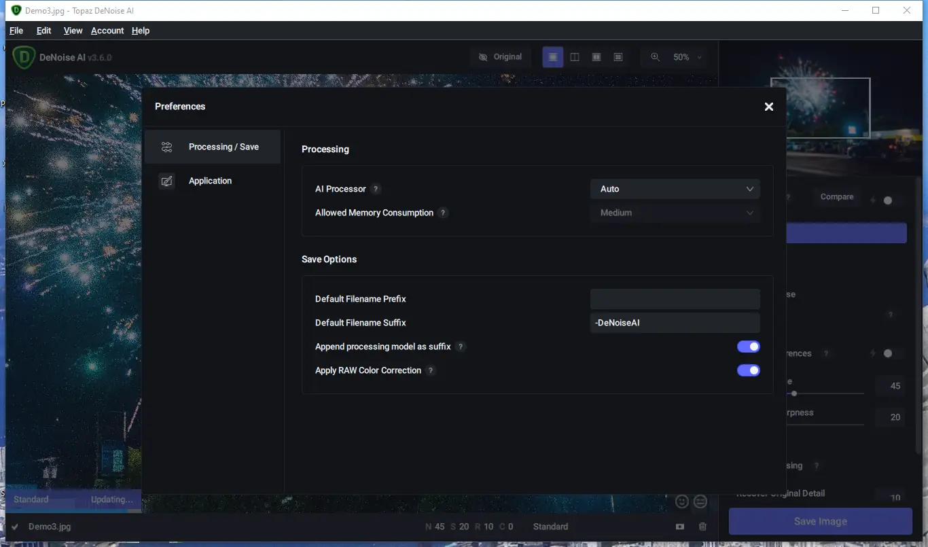This screenshot has width=928, height=547.
Task: Open the File menu
Action: point(16,31)
